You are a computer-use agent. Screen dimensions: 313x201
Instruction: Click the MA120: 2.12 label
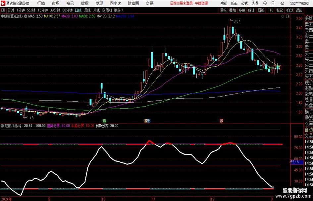click(106, 16)
